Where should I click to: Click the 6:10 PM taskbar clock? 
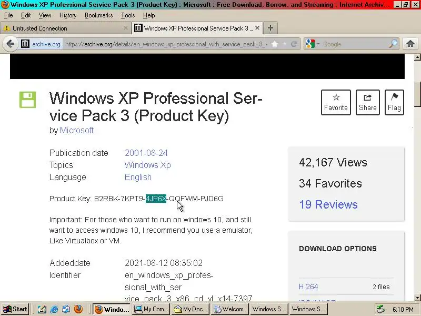(x=403, y=309)
